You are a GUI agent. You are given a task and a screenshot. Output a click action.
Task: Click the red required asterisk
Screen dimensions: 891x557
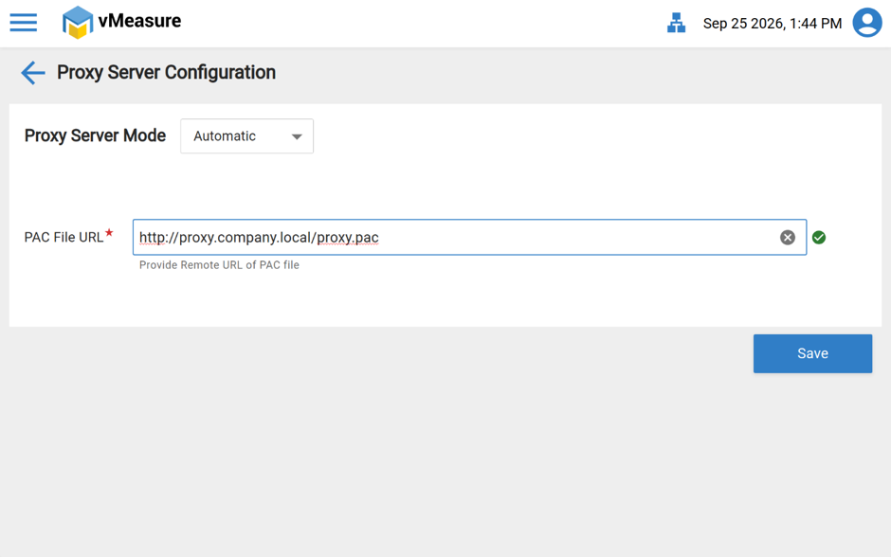(x=109, y=233)
